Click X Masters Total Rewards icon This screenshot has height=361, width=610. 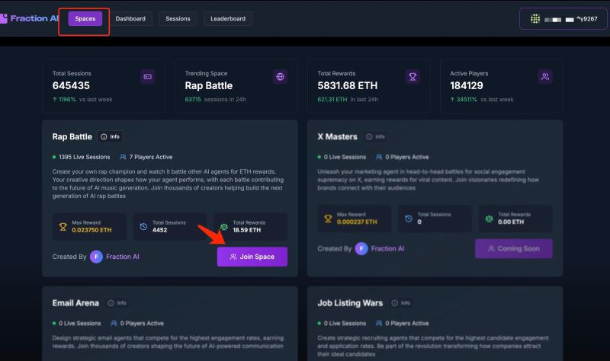click(x=489, y=219)
